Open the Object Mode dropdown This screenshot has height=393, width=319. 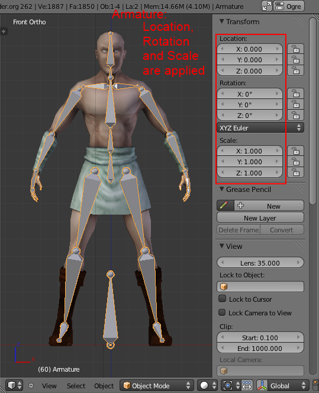tap(157, 385)
